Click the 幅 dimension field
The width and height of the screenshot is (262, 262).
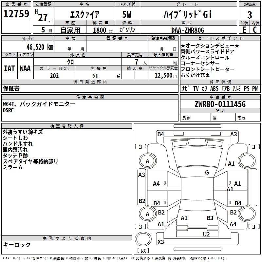[x=223, y=118]
